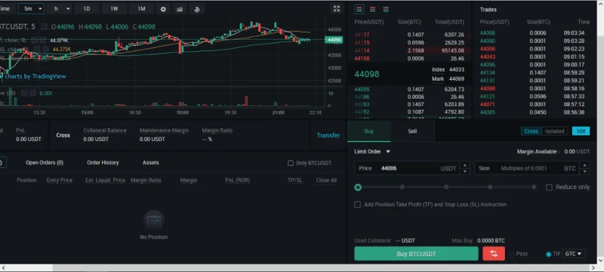This screenshot has height=272, width=604.
Task: Click the Buy BTCUSDT button
Action: point(416,254)
